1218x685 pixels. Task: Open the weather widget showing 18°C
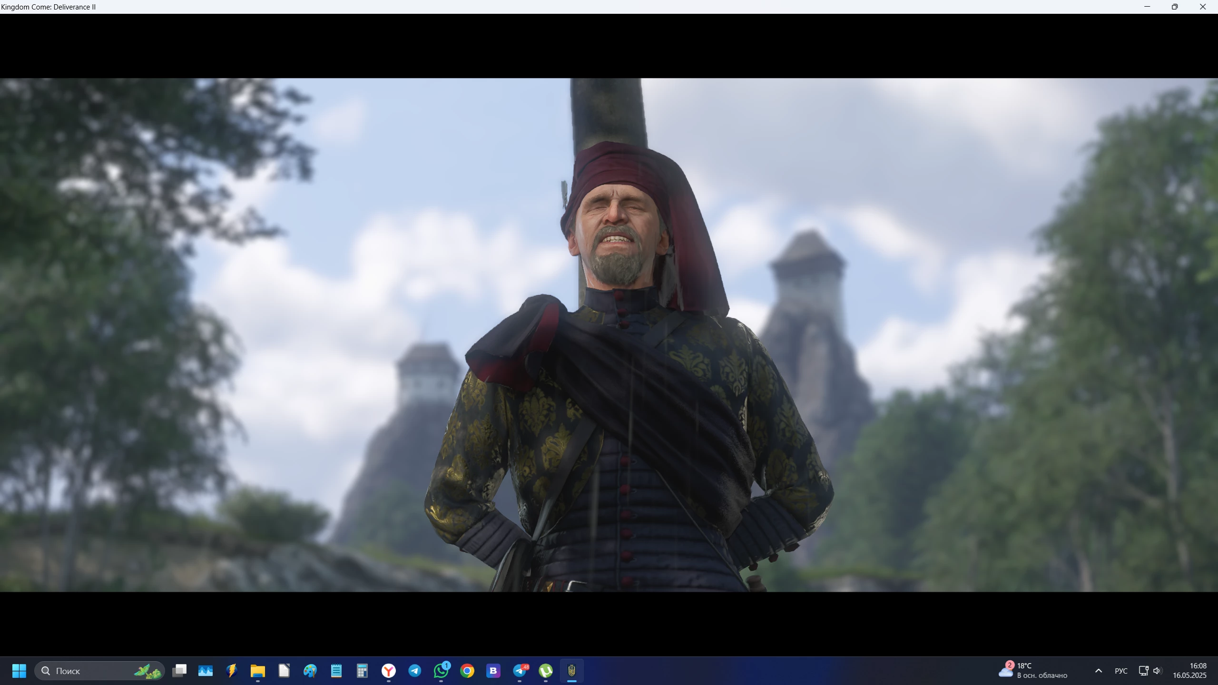tap(1033, 671)
